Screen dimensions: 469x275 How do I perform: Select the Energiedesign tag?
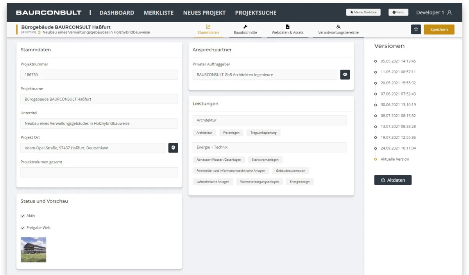pos(300,181)
